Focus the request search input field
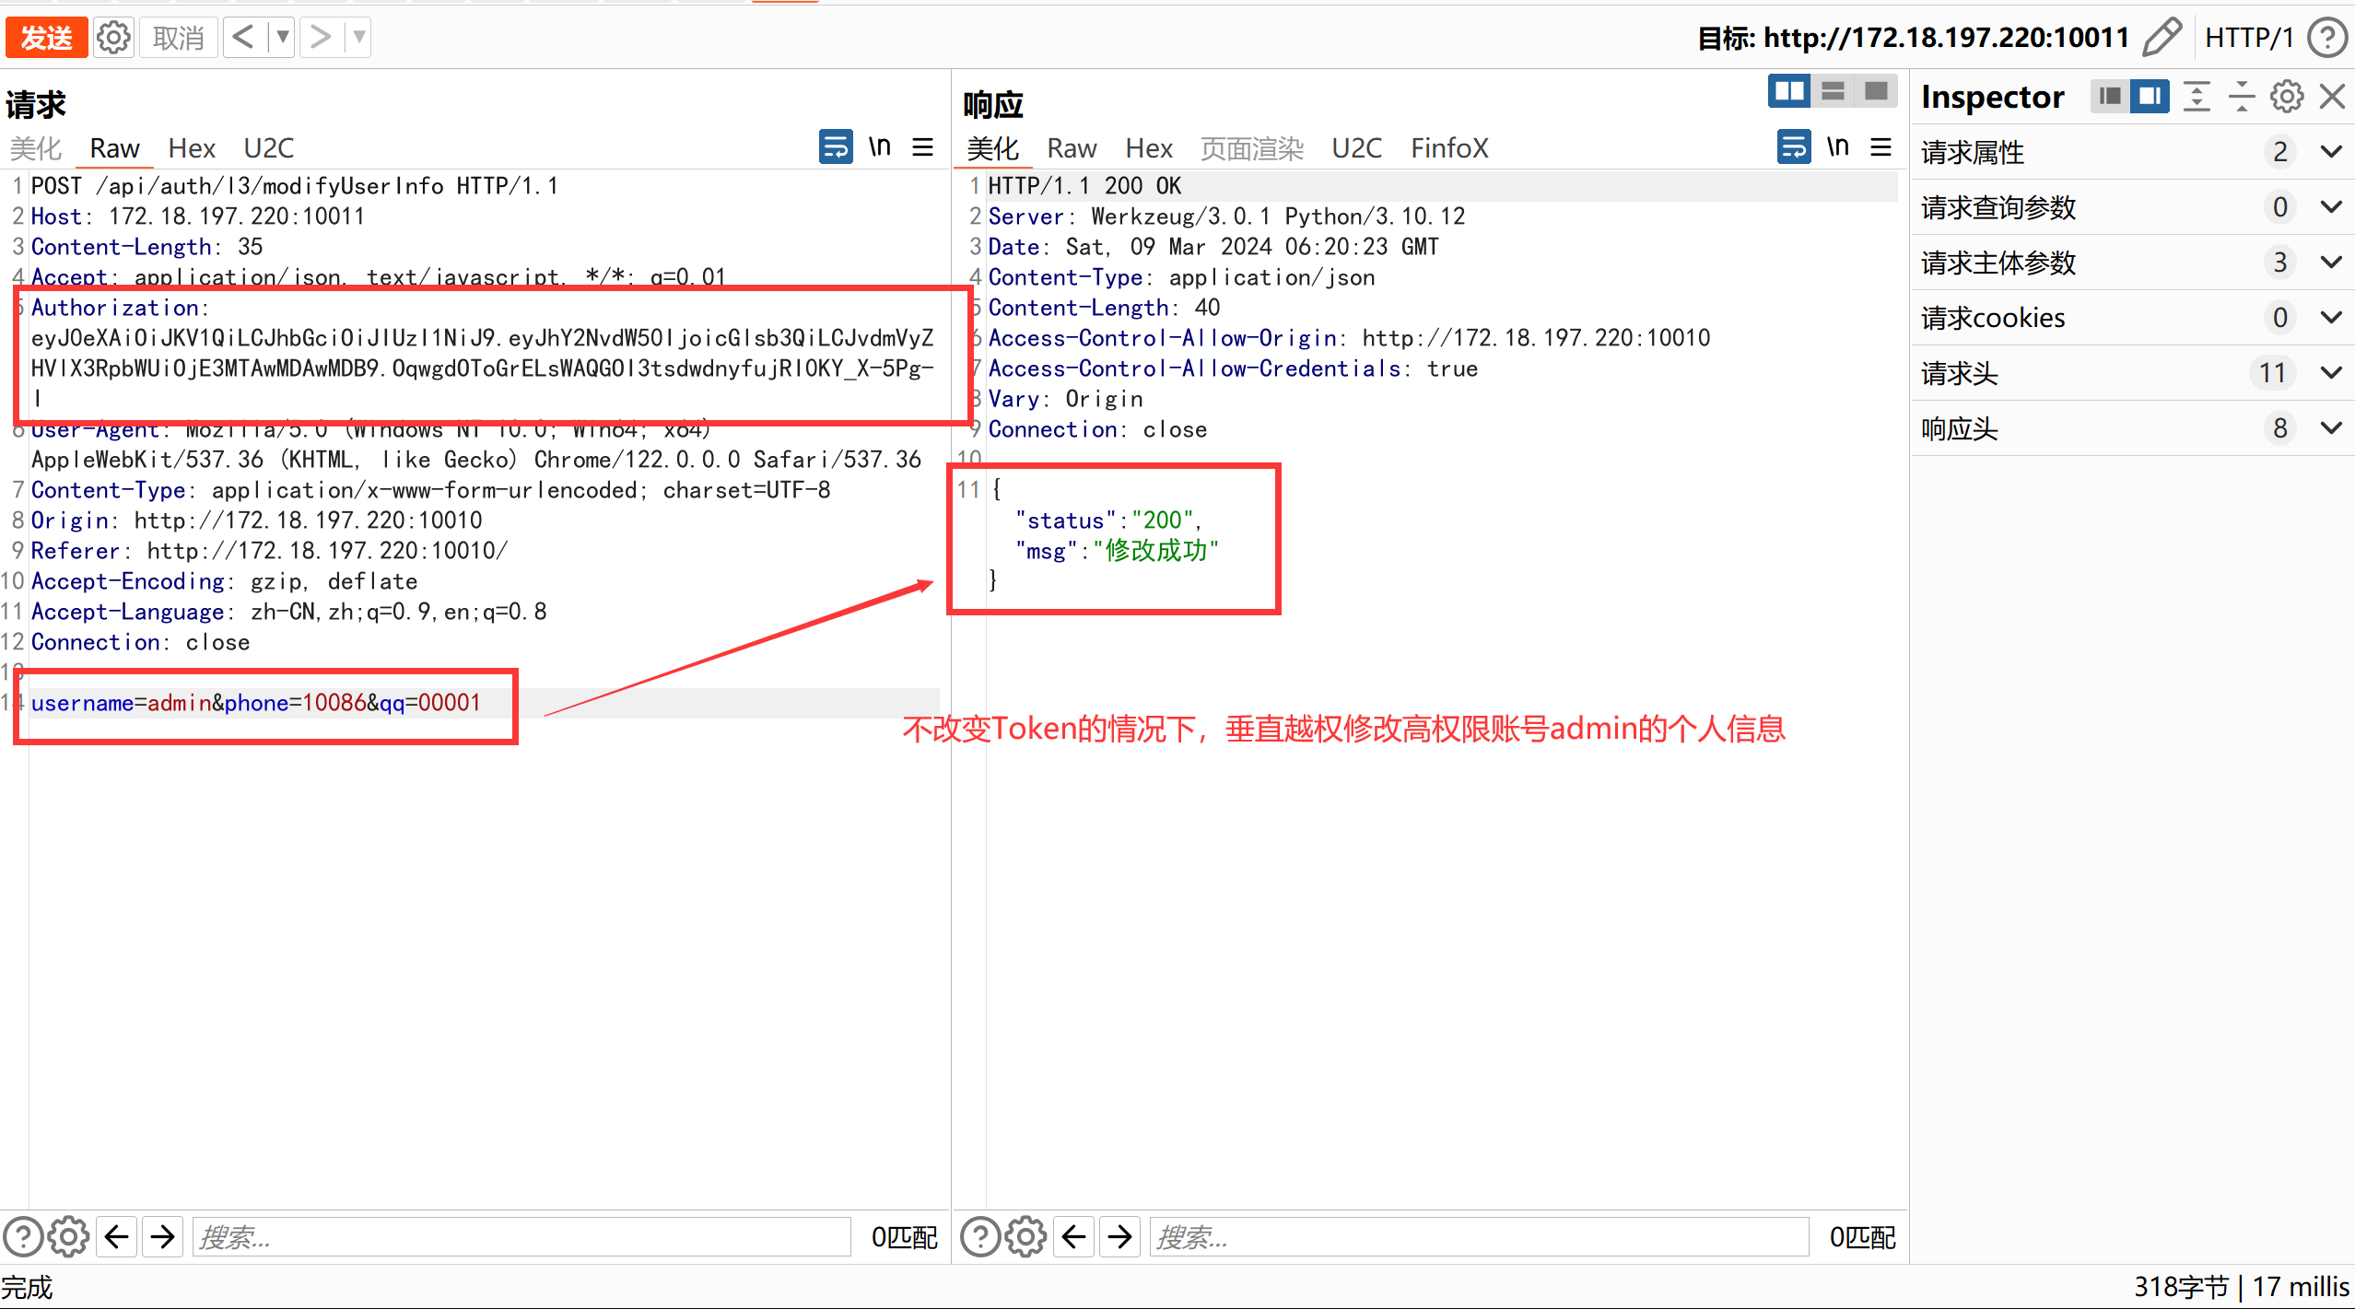This screenshot has height=1309, width=2355. 521,1236
